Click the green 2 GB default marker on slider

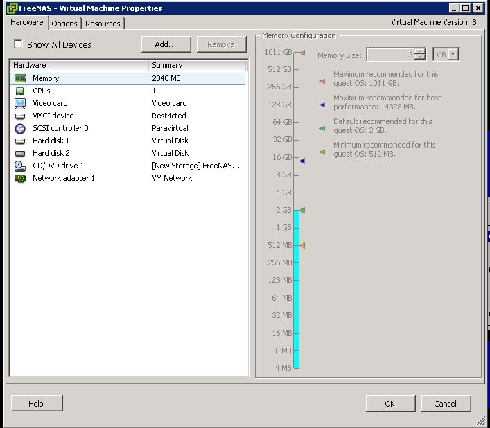pos(302,211)
